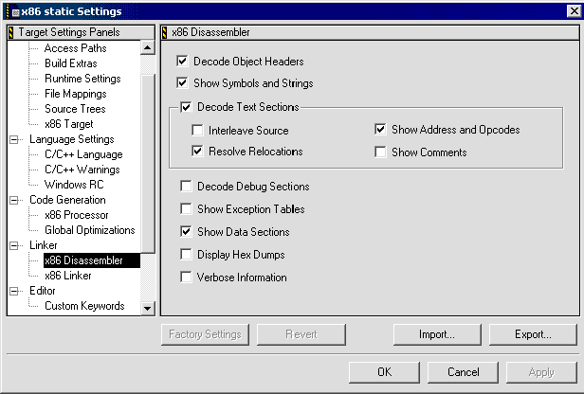Open x86 Target panel

pyautogui.click(x=69, y=124)
